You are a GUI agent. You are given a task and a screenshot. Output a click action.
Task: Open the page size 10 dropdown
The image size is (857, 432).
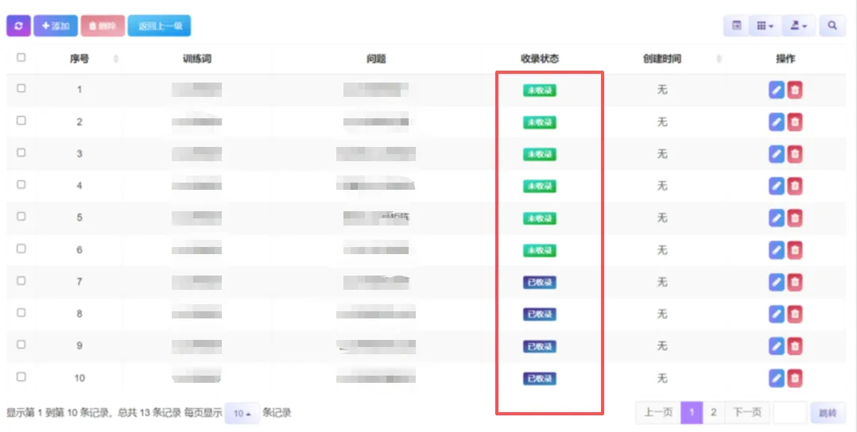[242, 414]
